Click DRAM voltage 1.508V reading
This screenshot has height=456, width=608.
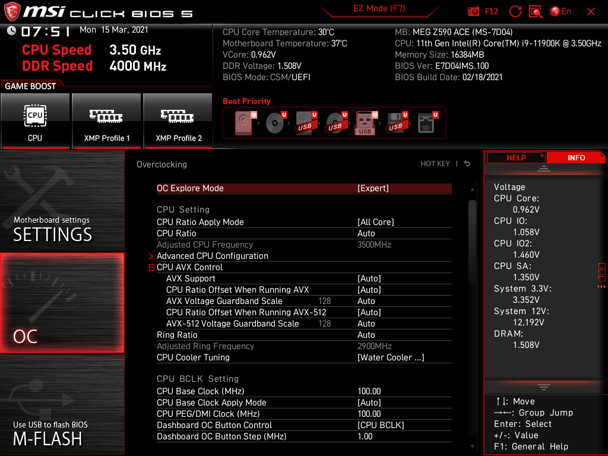click(x=526, y=345)
